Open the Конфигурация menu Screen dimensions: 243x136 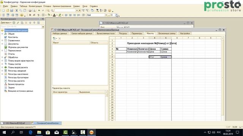pyautogui.click(x=35, y=6)
